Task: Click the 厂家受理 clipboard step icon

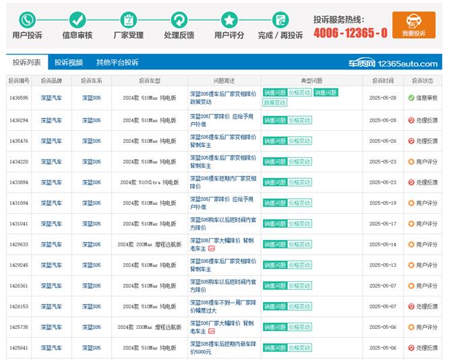Action: pyautogui.click(x=129, y=20)
